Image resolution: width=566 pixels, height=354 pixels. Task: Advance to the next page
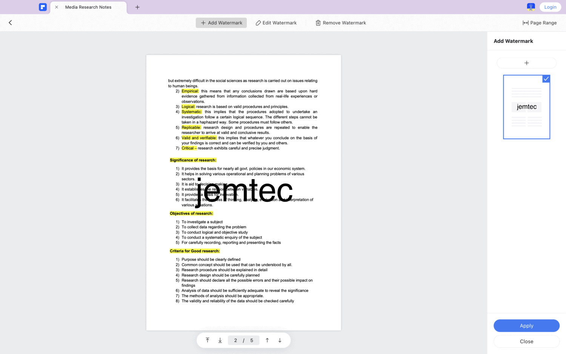pyautogui.click(x=280, y=340)
